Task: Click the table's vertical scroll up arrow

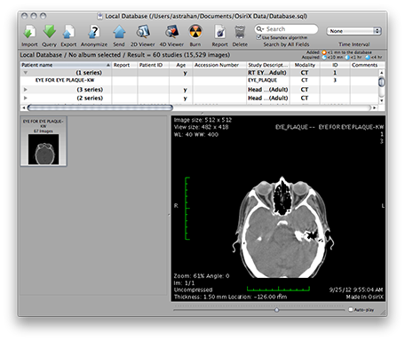Action: coord(382,73)
